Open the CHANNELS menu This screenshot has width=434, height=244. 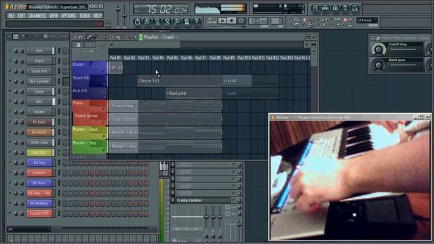[37, 16]
